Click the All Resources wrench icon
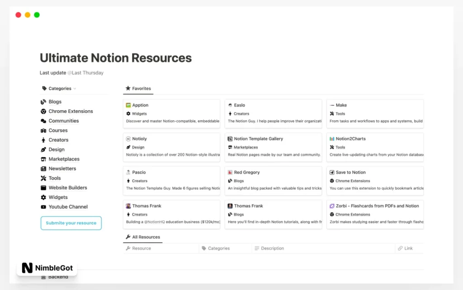Screen dimensions: 463x290 128,237
